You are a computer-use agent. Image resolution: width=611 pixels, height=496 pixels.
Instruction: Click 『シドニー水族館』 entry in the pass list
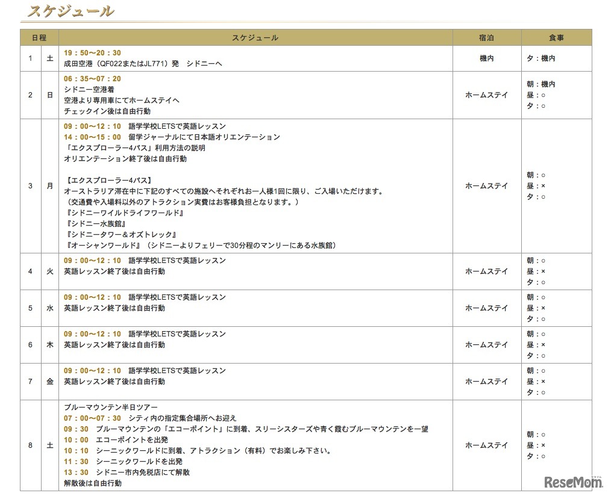[98, 223]
